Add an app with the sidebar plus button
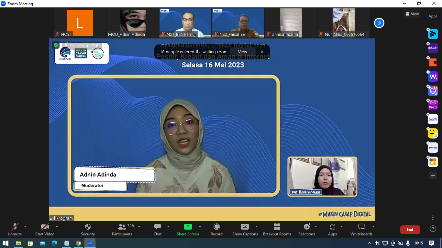 [433, 175]
